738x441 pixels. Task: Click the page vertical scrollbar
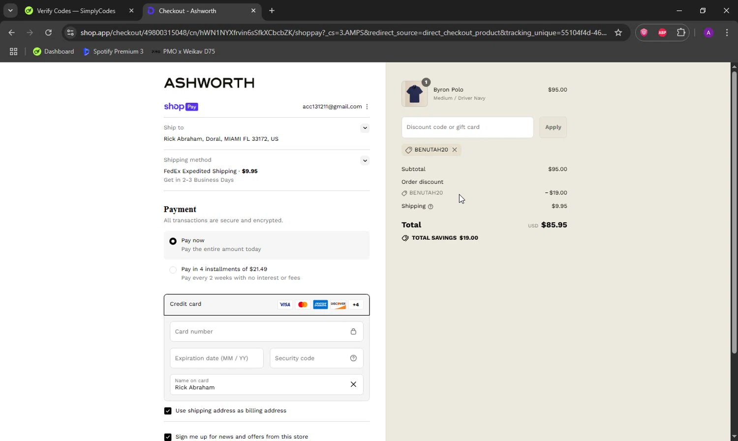pyautogui.click(x=734, y=212)
